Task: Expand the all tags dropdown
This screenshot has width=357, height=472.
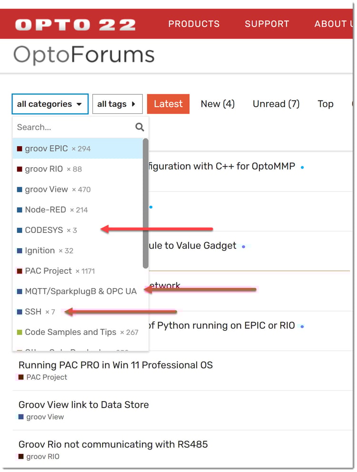Action: 117,104
